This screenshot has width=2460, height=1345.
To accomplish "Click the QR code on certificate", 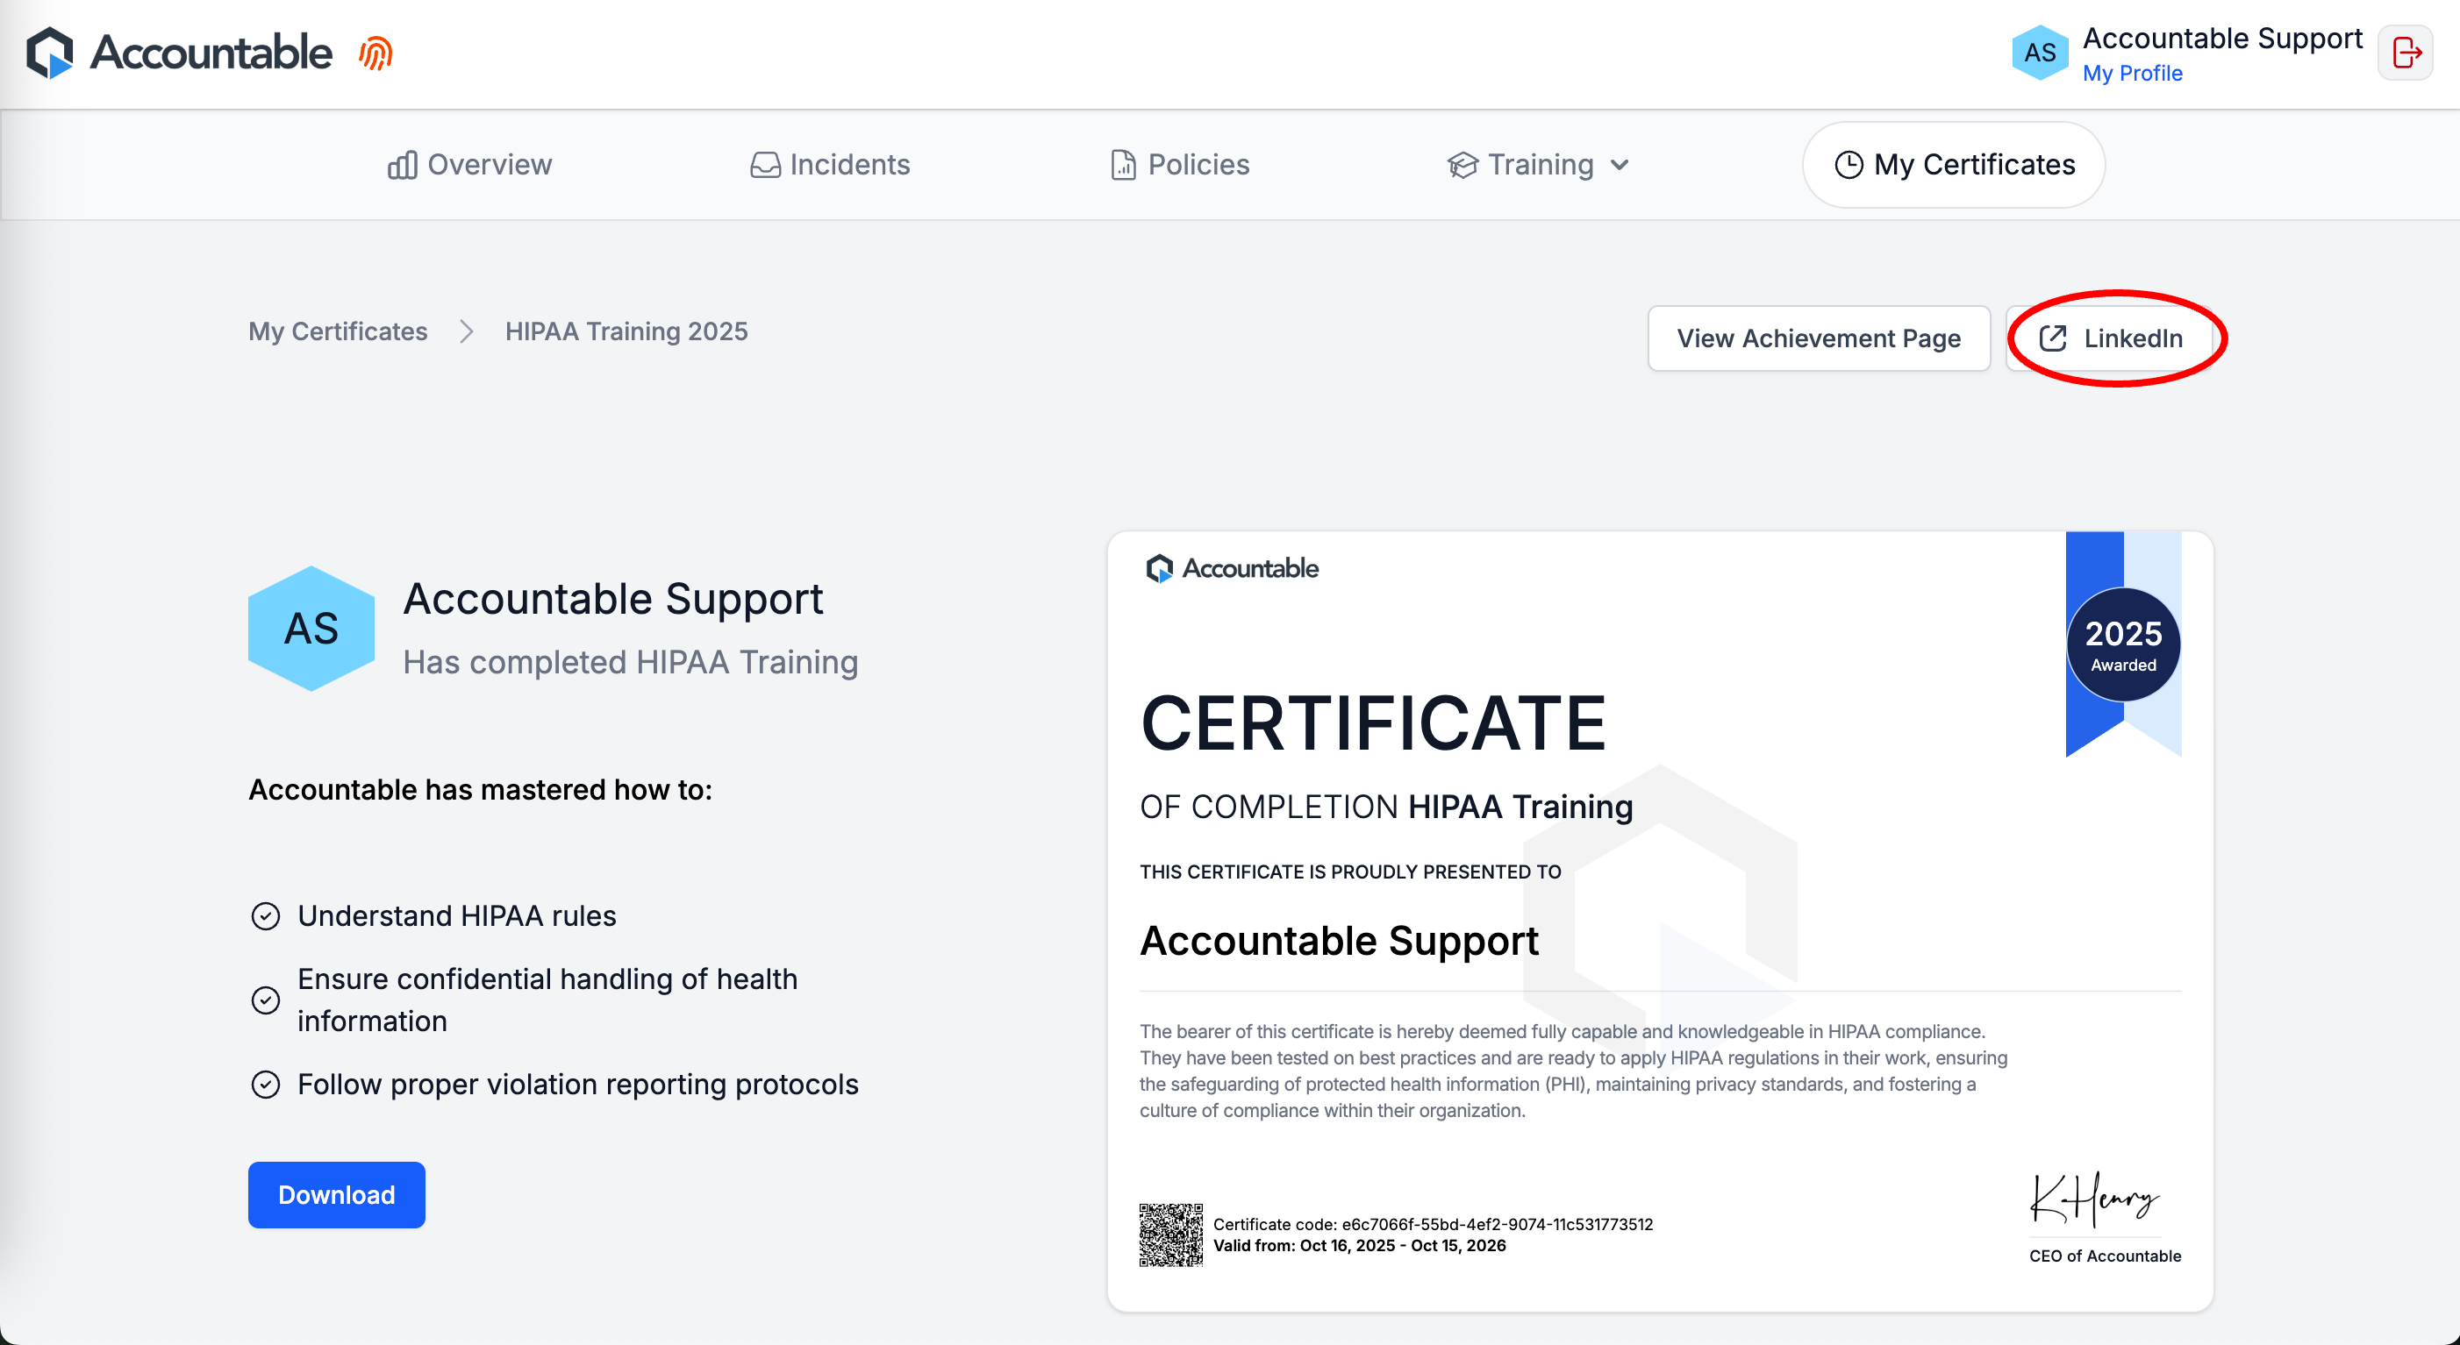I will point(1171,1235).
